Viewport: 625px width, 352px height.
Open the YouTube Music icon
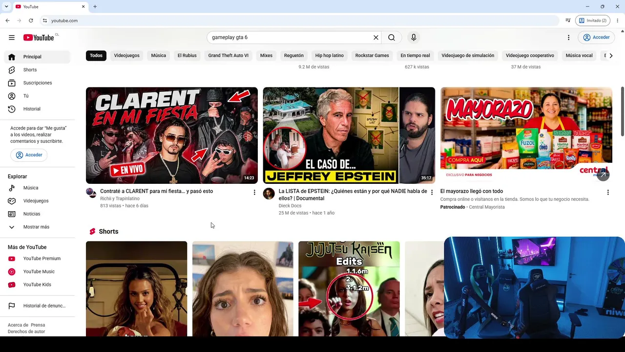tap(12, 272)
